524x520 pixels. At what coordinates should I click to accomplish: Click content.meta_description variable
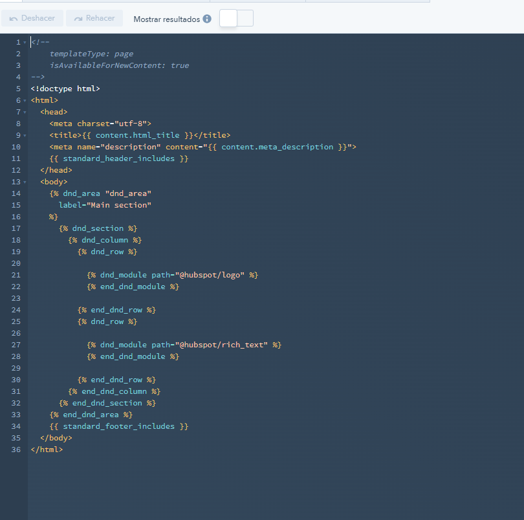click(278, 147)
